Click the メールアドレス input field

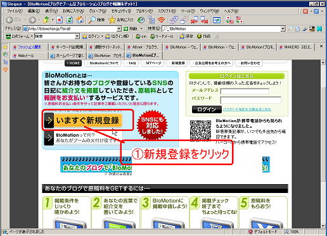point(245,91)
